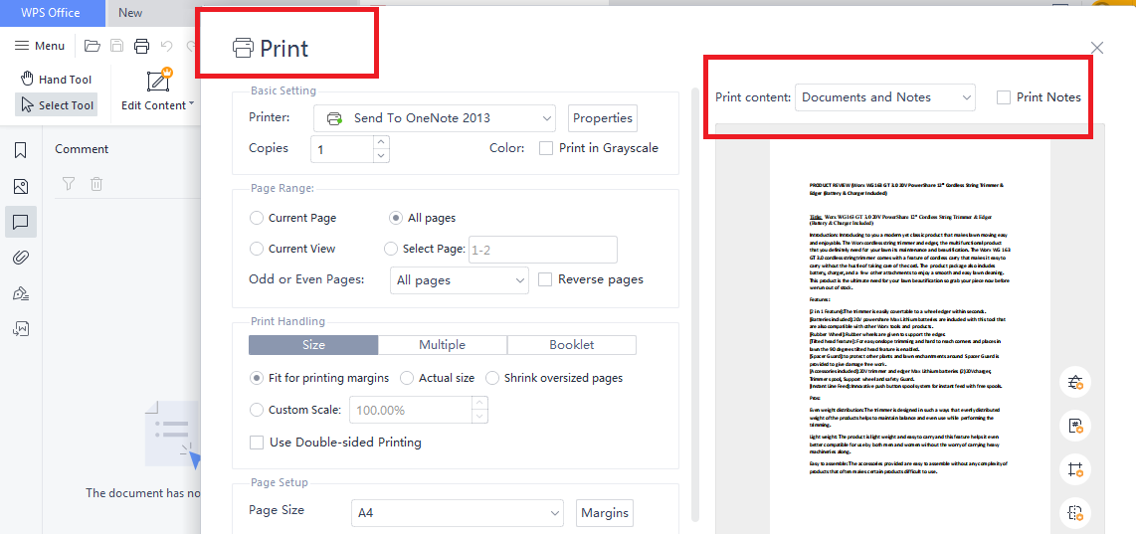Click the Select Page range input box
This screenshot has width=1136, height=534.
tap(543, 250)
